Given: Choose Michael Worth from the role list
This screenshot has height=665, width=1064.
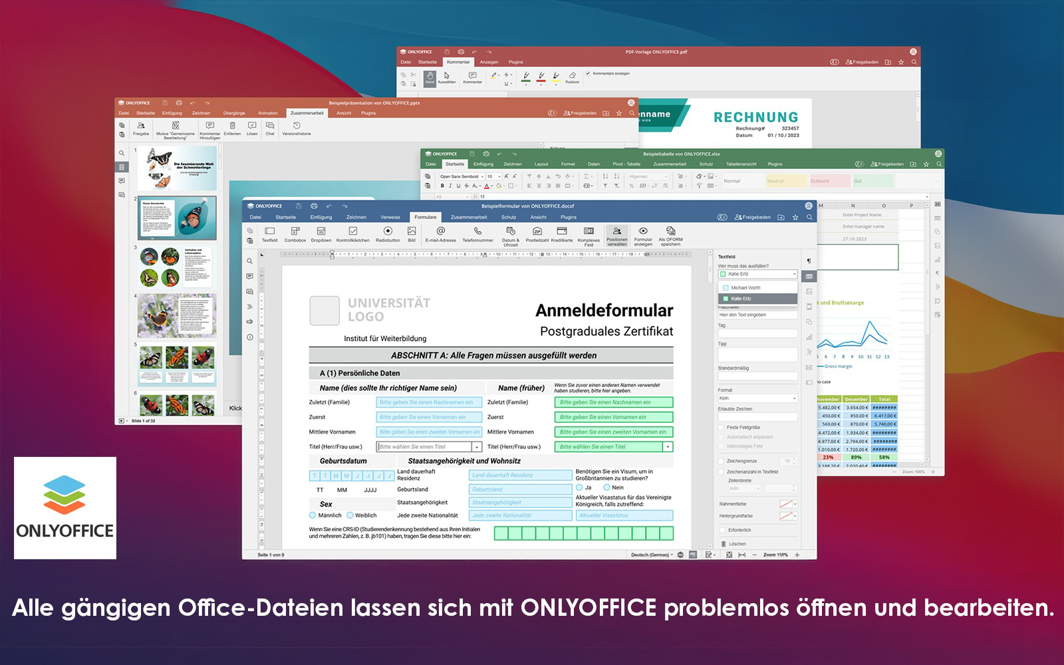Looking at the screenshot, I should (745, 288).
